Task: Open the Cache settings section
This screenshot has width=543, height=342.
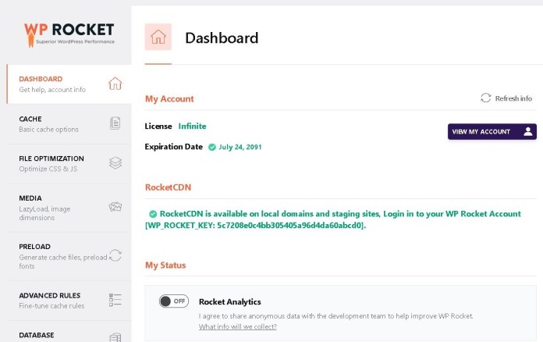Action: tap(69, 123)
